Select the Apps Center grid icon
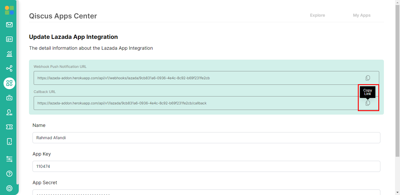The width and height of the screenshot is (400, 195). coord(9,83)
